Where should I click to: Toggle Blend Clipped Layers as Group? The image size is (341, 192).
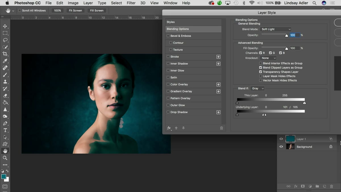[261, 68]
